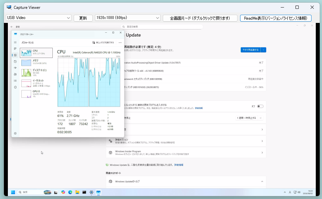Click the 設定の検索 search field

162,27
